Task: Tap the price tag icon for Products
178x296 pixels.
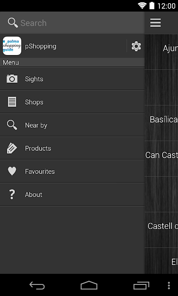Action: pyautogui.click(x=12, y=148)
